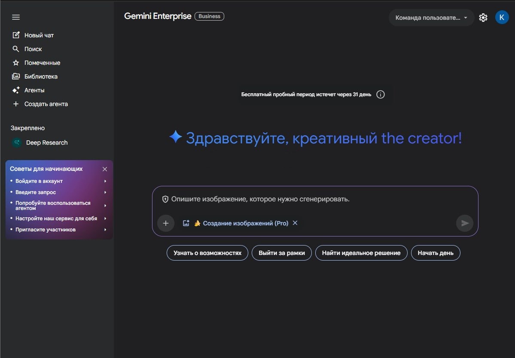Toggle the hamburger menu sidebar

click(x=16, y=17)
